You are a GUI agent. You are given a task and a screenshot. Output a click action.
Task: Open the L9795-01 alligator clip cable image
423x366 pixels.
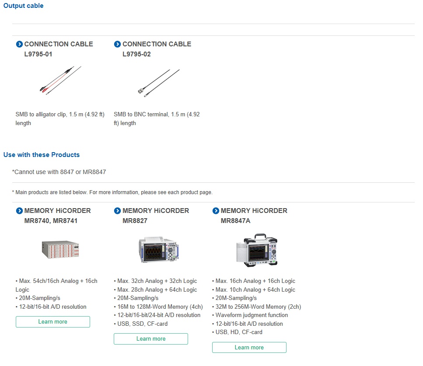60,80
